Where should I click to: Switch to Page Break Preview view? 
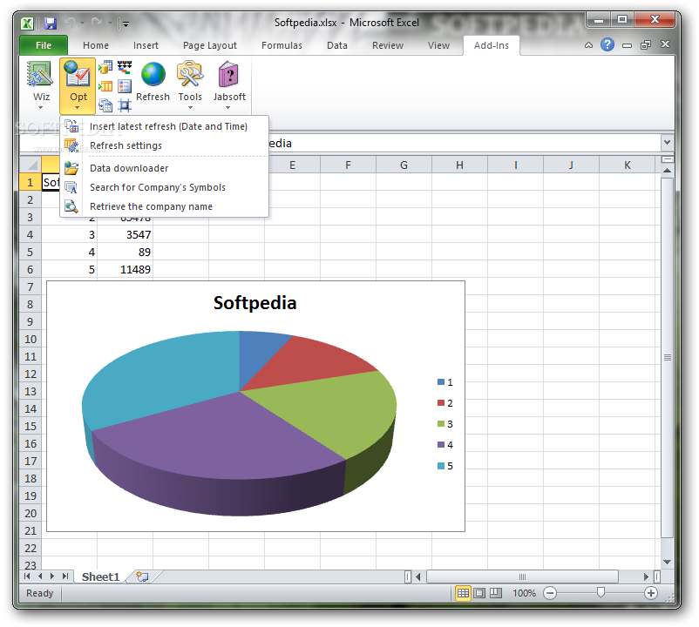click(495, 593)
